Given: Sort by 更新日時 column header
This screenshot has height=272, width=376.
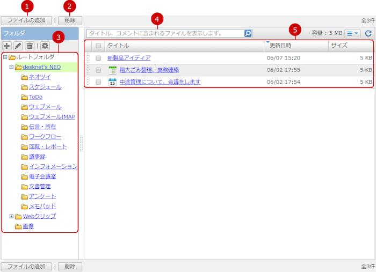Looking at the screenshot, I should pyautogui.click(x=295, y=46).
